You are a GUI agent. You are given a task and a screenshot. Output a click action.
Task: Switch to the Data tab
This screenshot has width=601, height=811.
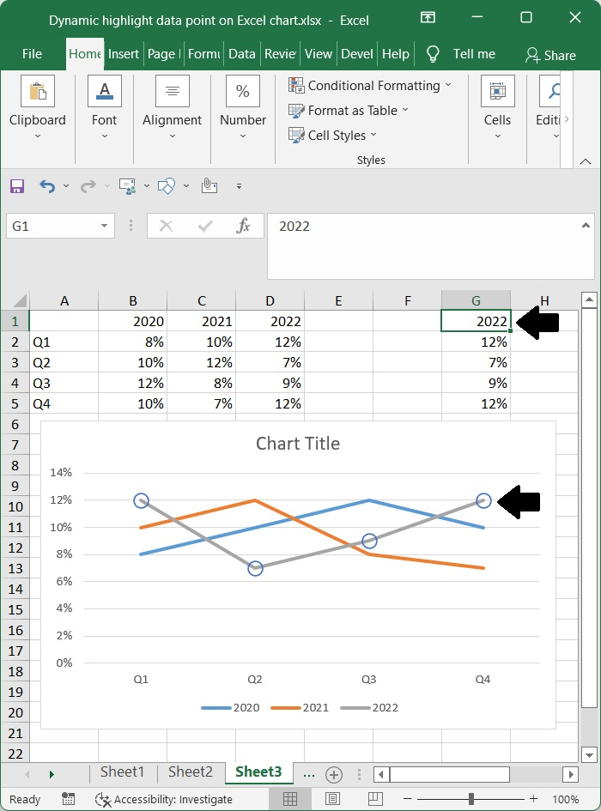click(x=242, y=54)
